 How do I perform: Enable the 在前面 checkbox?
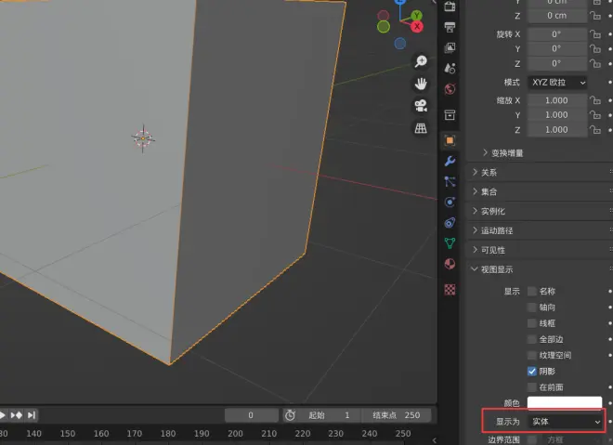(531, 387)
